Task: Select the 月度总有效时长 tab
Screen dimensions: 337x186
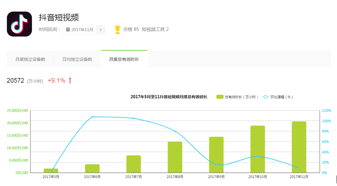Action: click(124, 59)
